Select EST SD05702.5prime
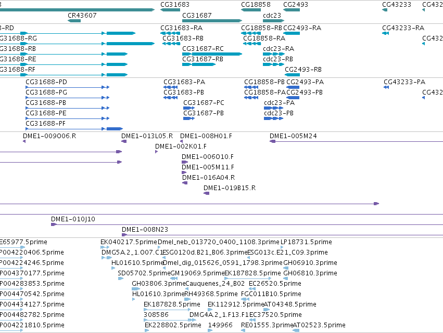The image size is (443, 333). pyautogui.click(x=144, y=273)
